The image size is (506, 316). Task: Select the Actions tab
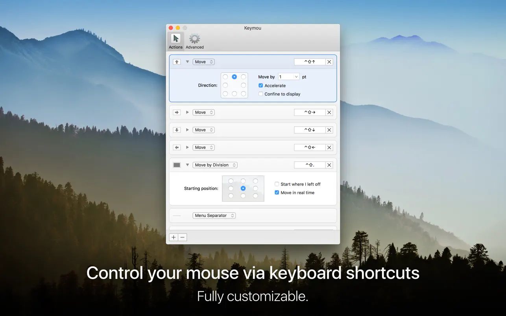[175, 40]
